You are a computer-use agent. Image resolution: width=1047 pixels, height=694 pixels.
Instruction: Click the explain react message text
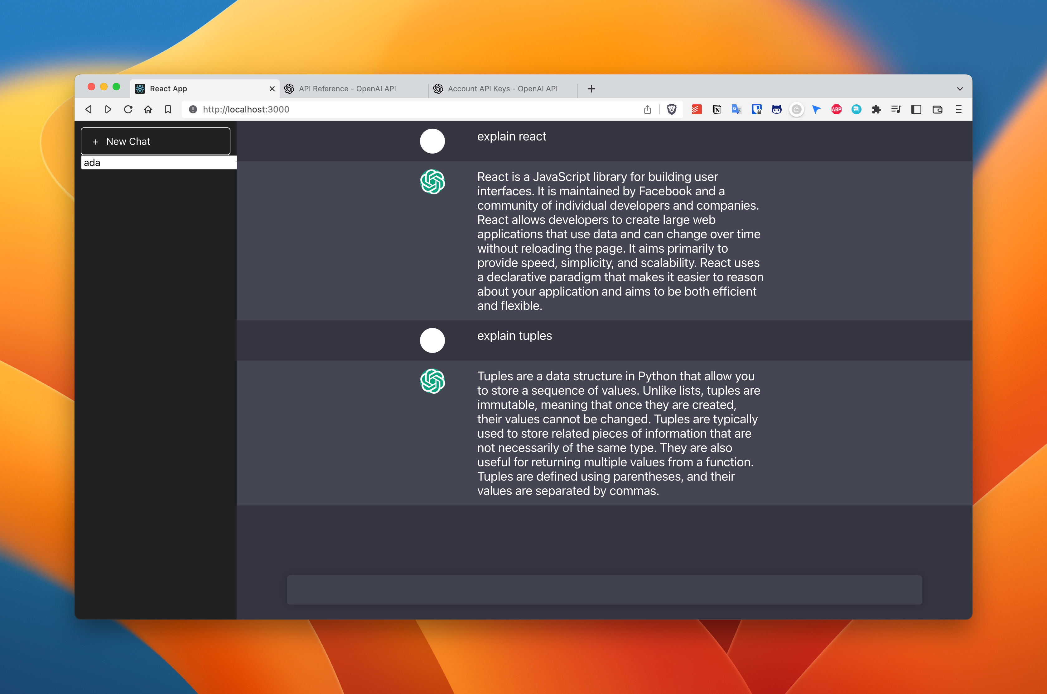(512, 136)
